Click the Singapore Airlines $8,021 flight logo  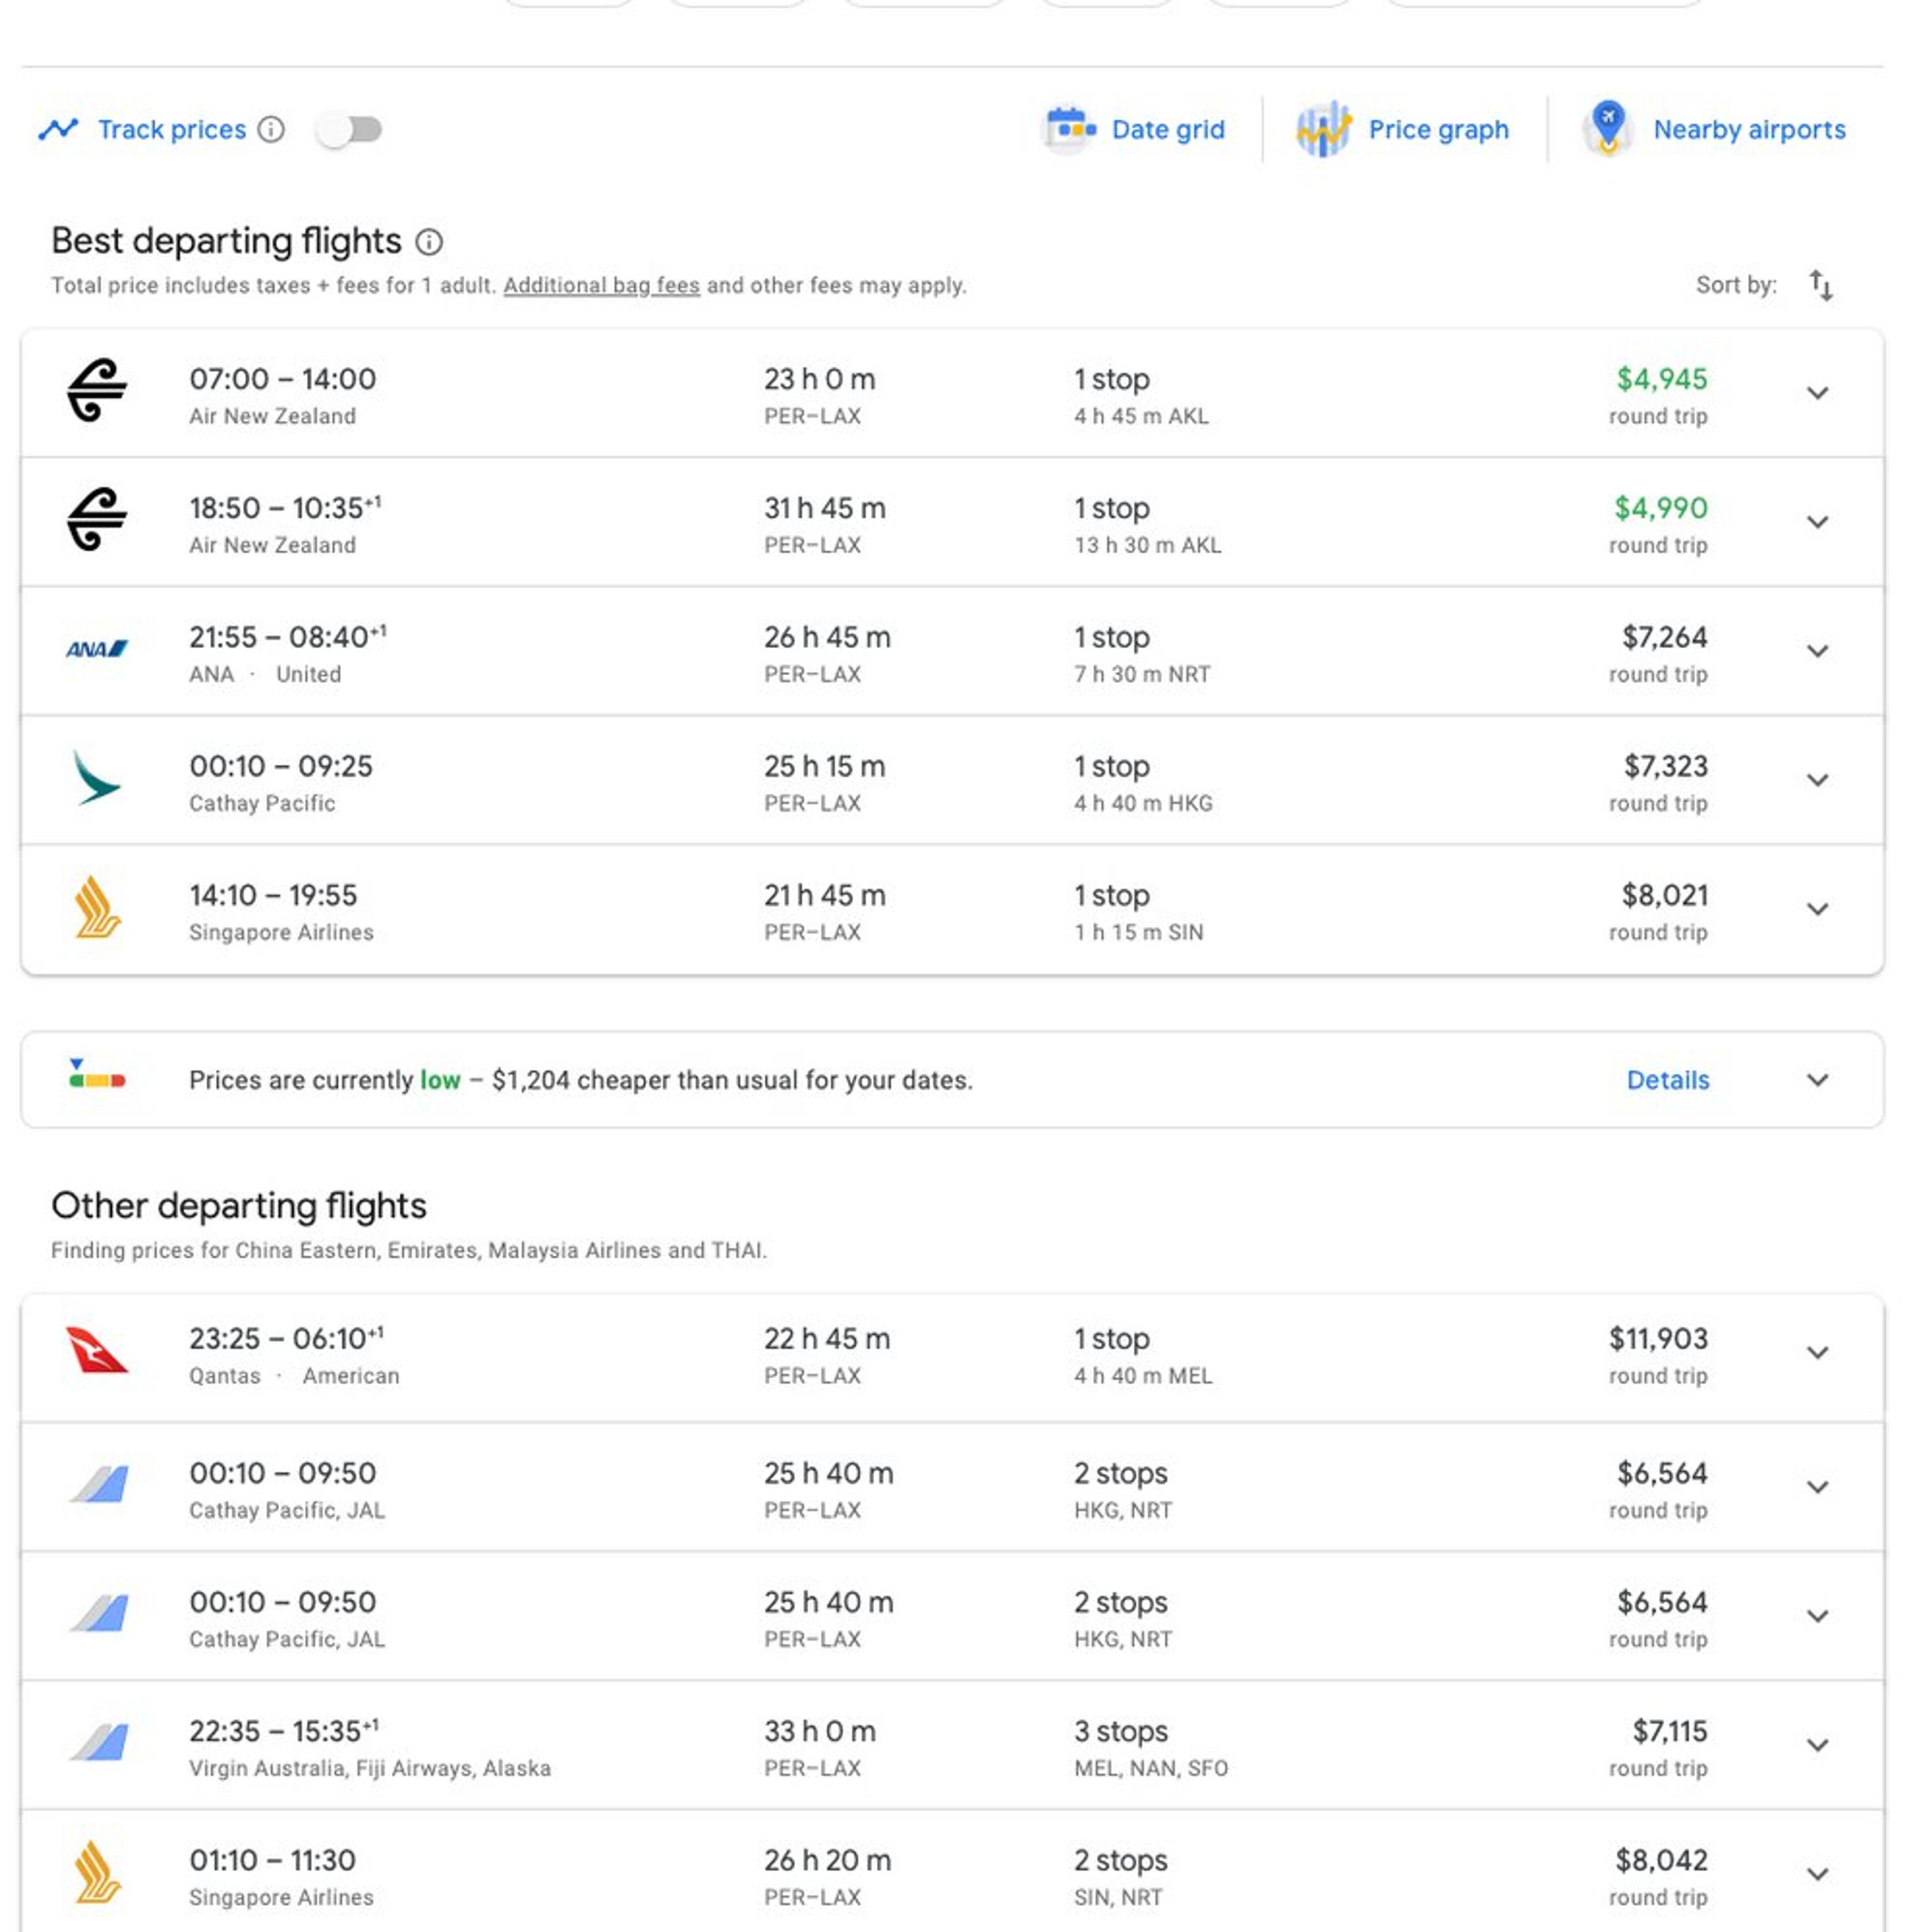(x=97, y=908)
